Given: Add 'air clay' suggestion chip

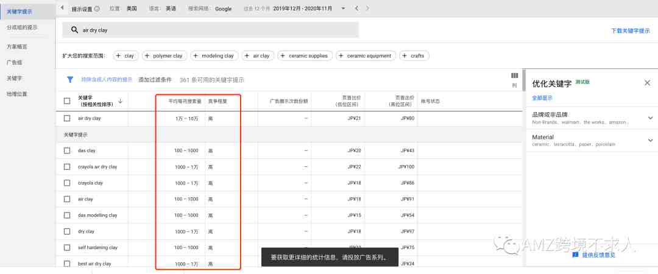Looking at the screenshot, I should [258, 56].
